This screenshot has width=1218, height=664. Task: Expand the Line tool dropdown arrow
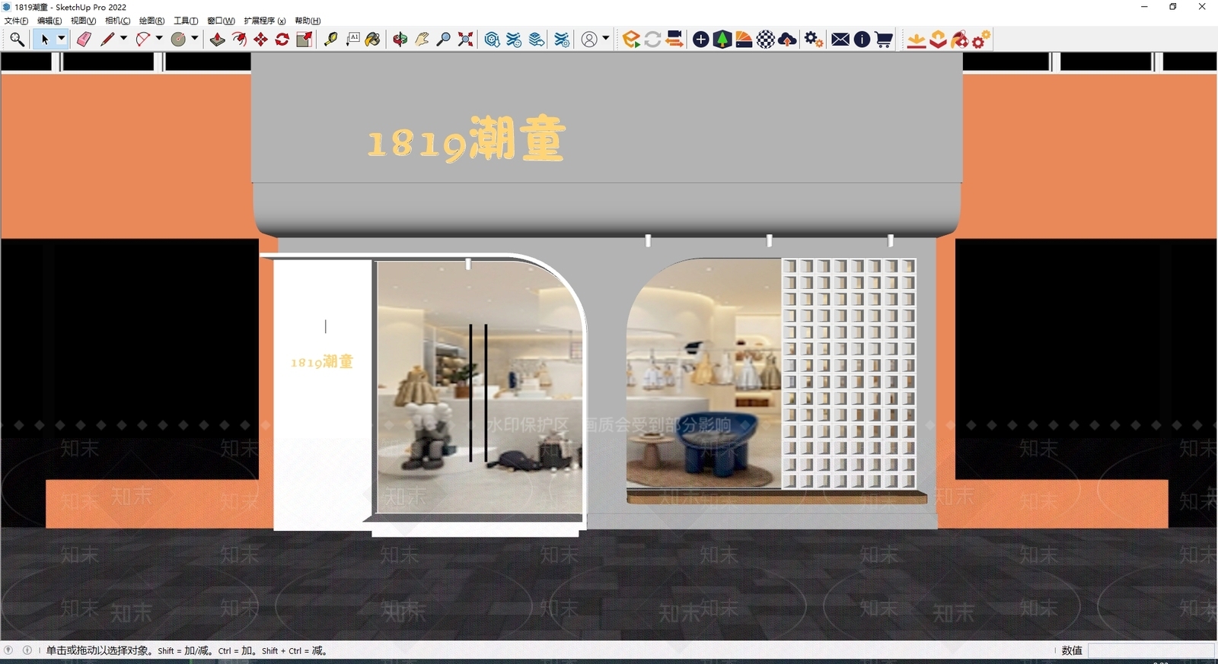pos(123,39)
